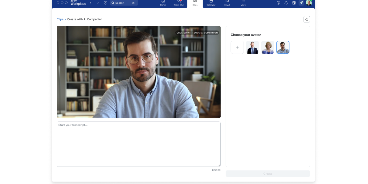Screen dimensions: 368x184
Task: Add a new avatar with plus
Action: 237,47
